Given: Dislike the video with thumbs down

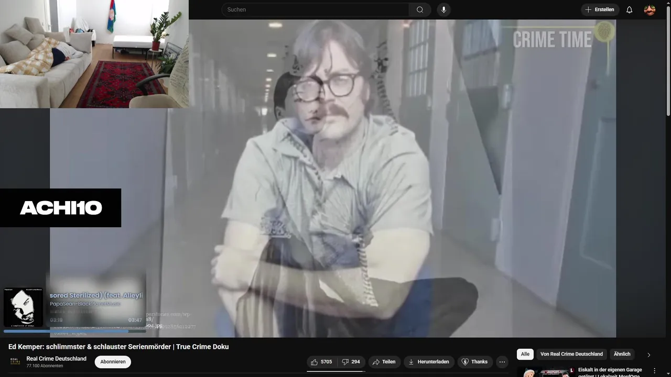Looking at the screenshot, I should [351, 362].
